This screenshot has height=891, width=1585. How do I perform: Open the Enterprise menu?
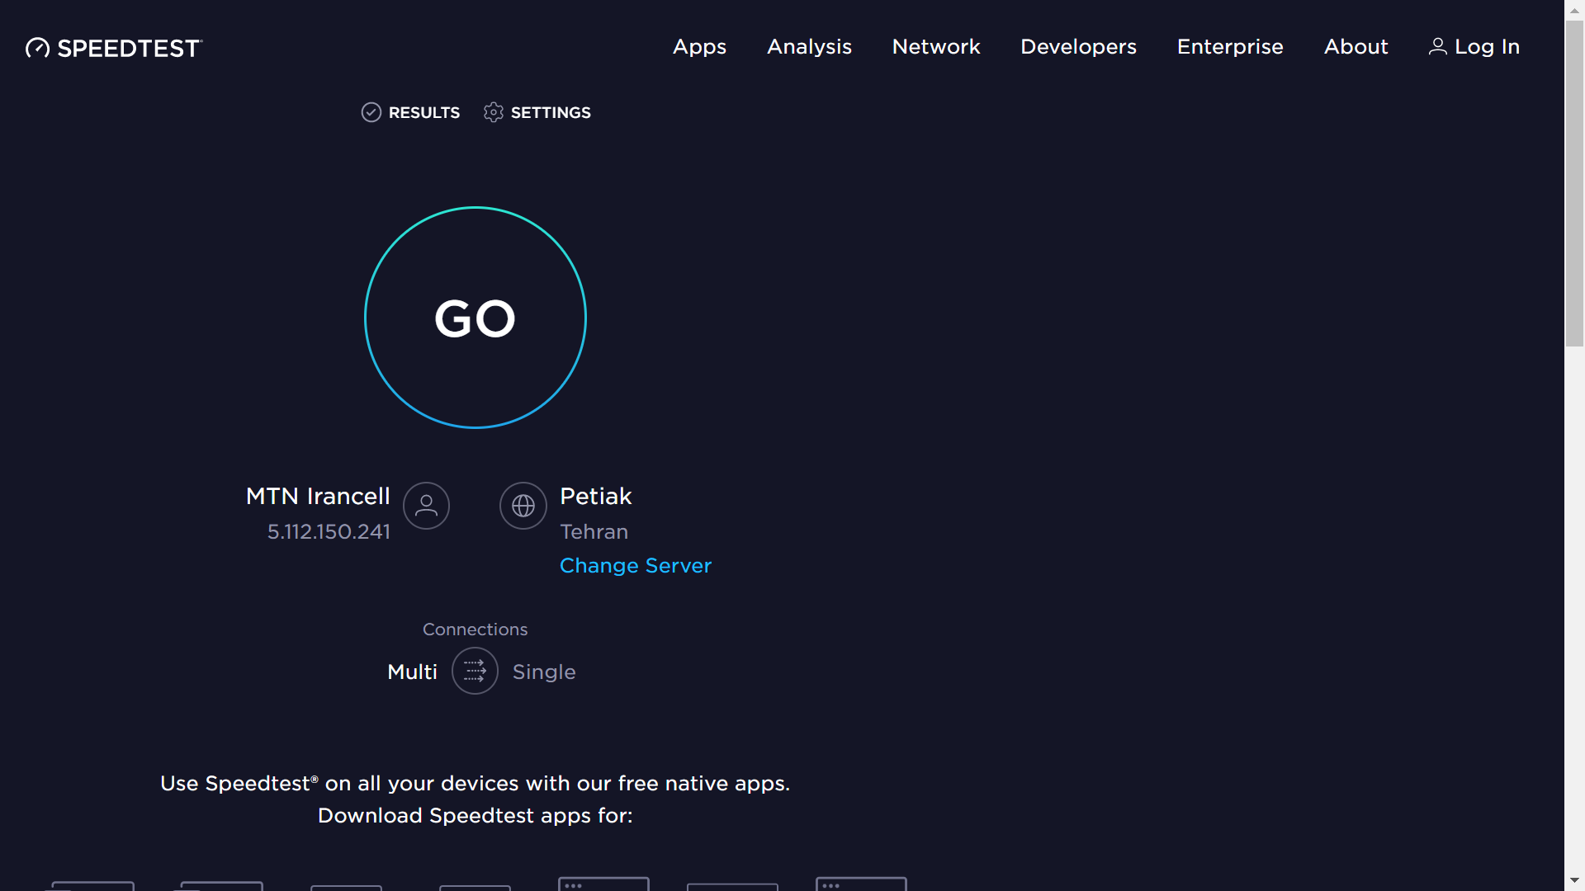1230,47
